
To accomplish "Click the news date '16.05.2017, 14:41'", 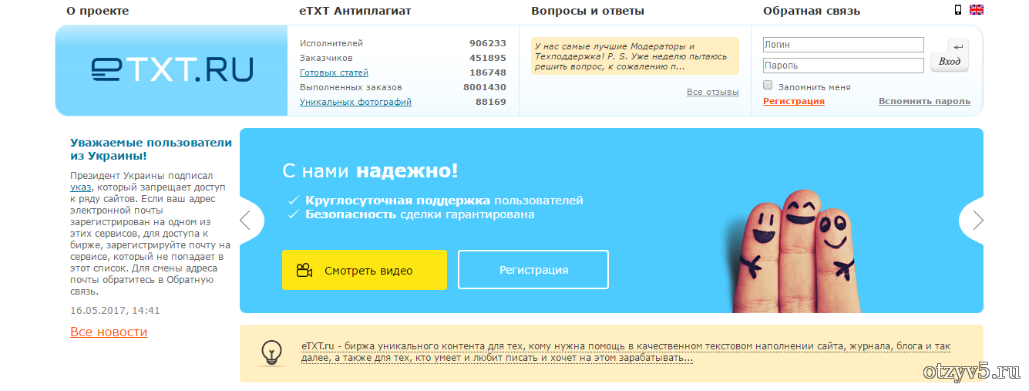I will tap(115, 311).
